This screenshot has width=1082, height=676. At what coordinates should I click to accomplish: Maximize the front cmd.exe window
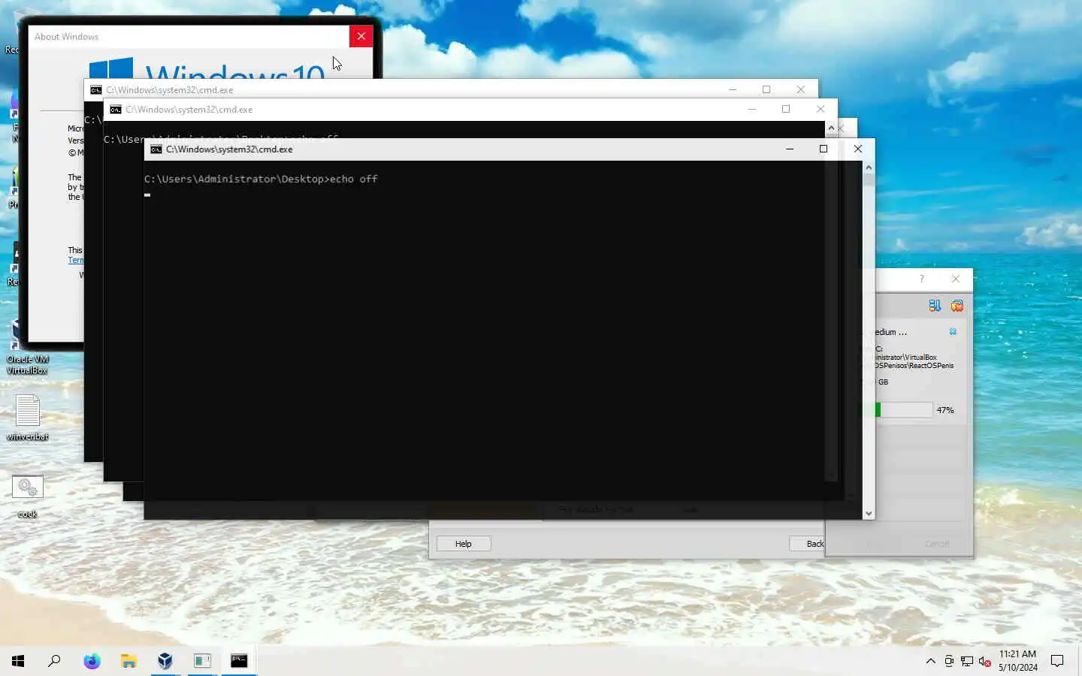824,149
